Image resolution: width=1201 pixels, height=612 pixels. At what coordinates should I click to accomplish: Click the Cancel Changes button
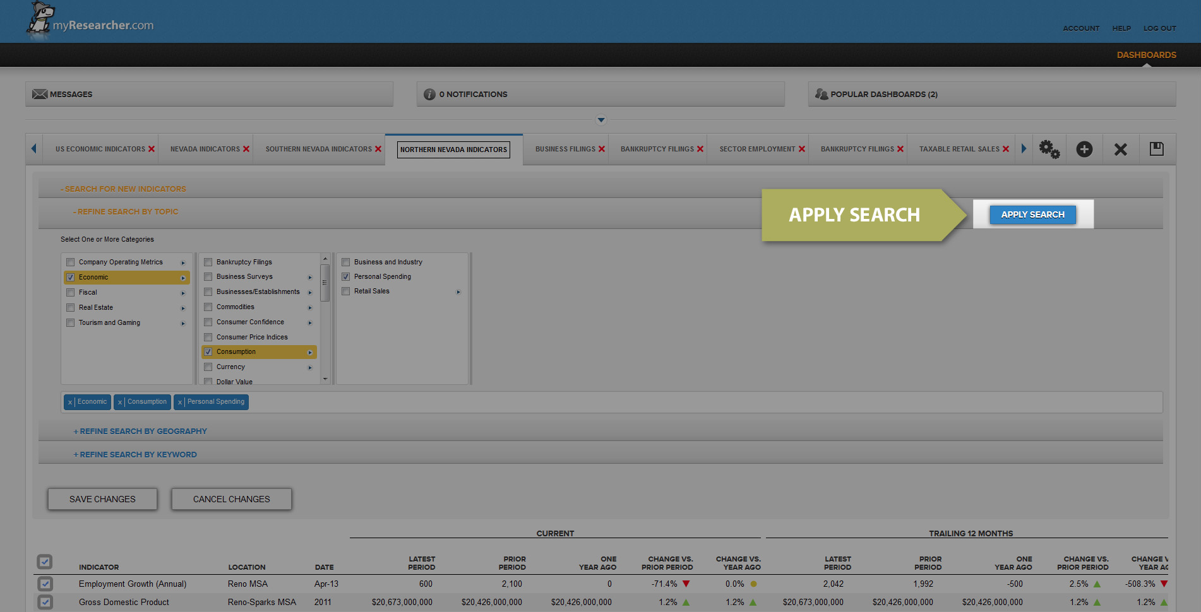click(232, 499)
